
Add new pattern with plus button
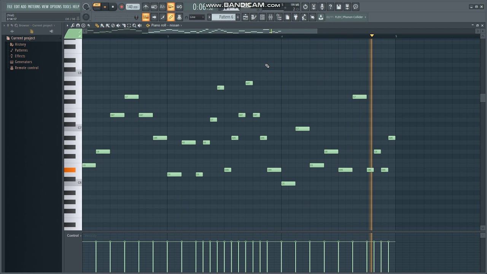[238, 17]
